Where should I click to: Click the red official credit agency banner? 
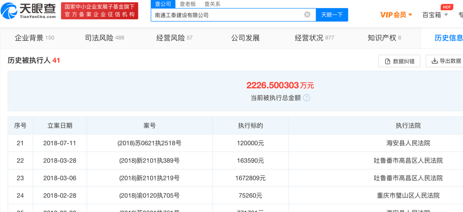pyautogui.click(x=100, y=11)
